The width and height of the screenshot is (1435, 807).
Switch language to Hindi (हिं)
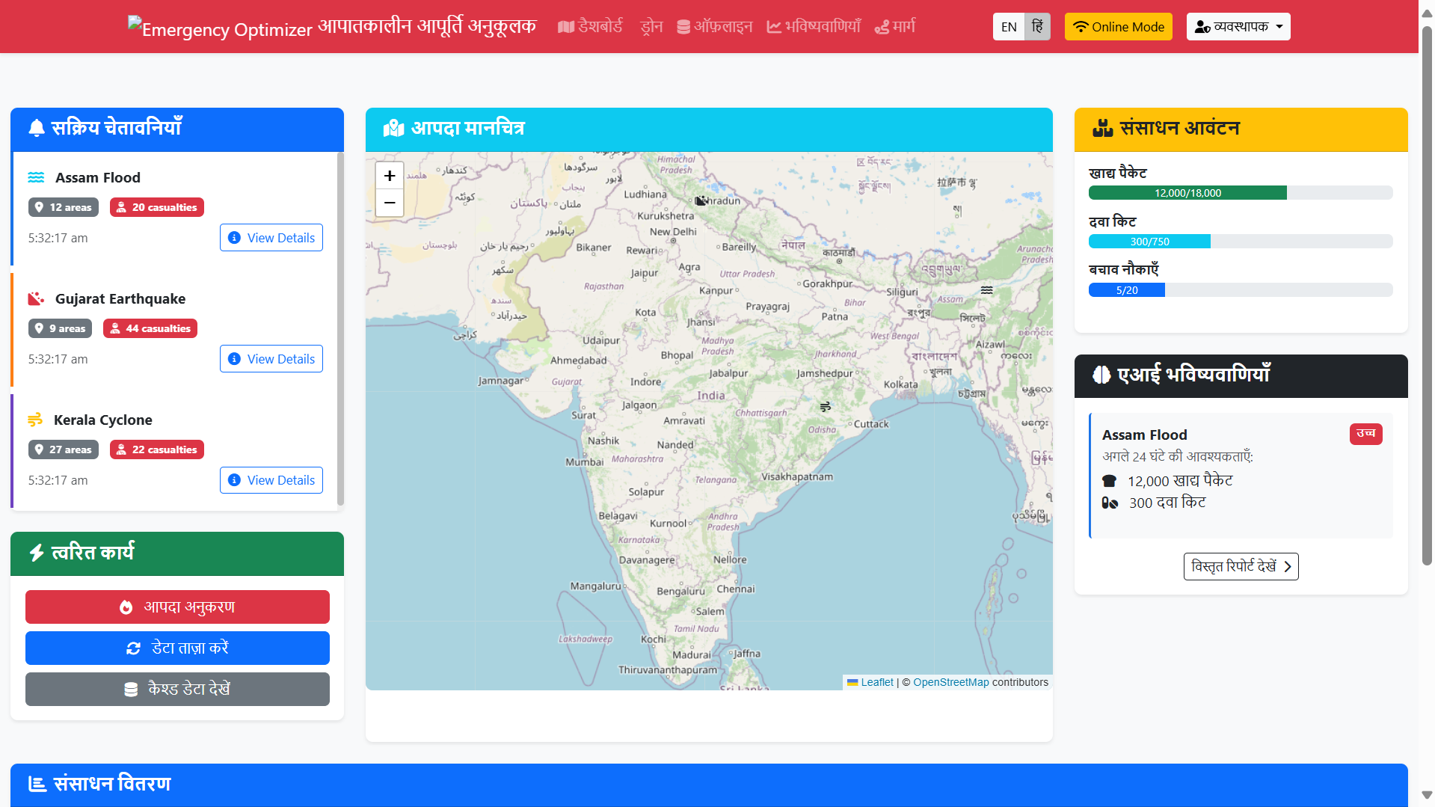pos(1037,27)
